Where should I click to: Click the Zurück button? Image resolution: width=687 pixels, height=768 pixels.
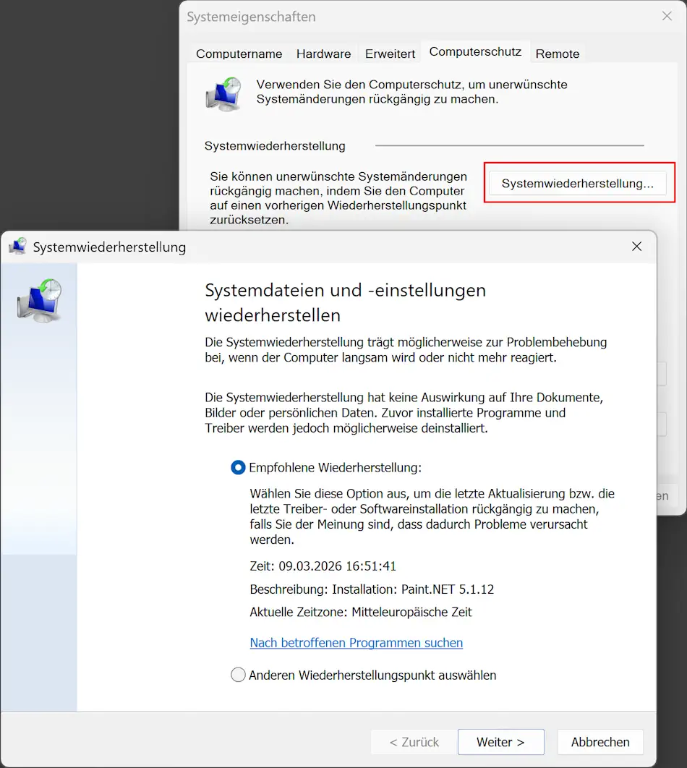pos(413,742)
